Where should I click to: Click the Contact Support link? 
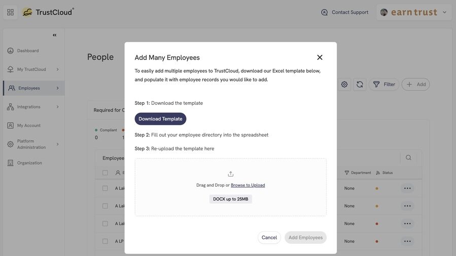pos(350,12)
